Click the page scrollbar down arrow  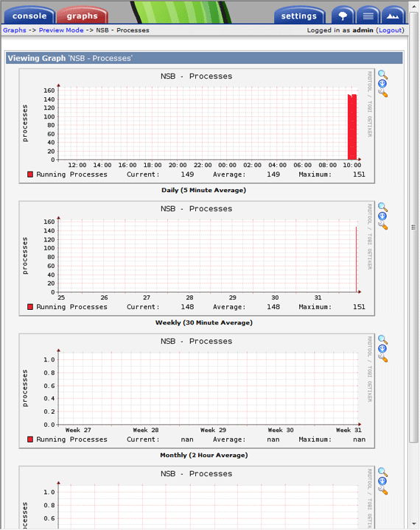coord(414,524)
